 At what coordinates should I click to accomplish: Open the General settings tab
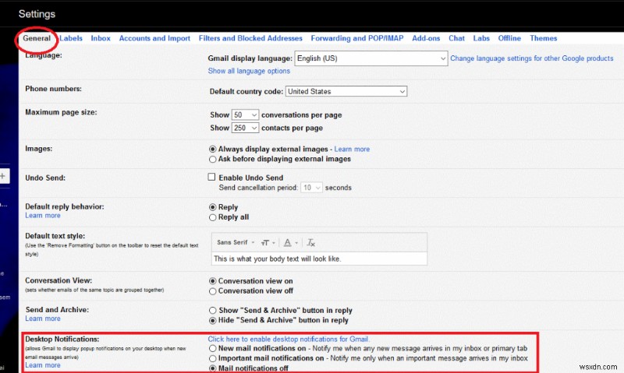pyautogui.click(x=37, y=38)
